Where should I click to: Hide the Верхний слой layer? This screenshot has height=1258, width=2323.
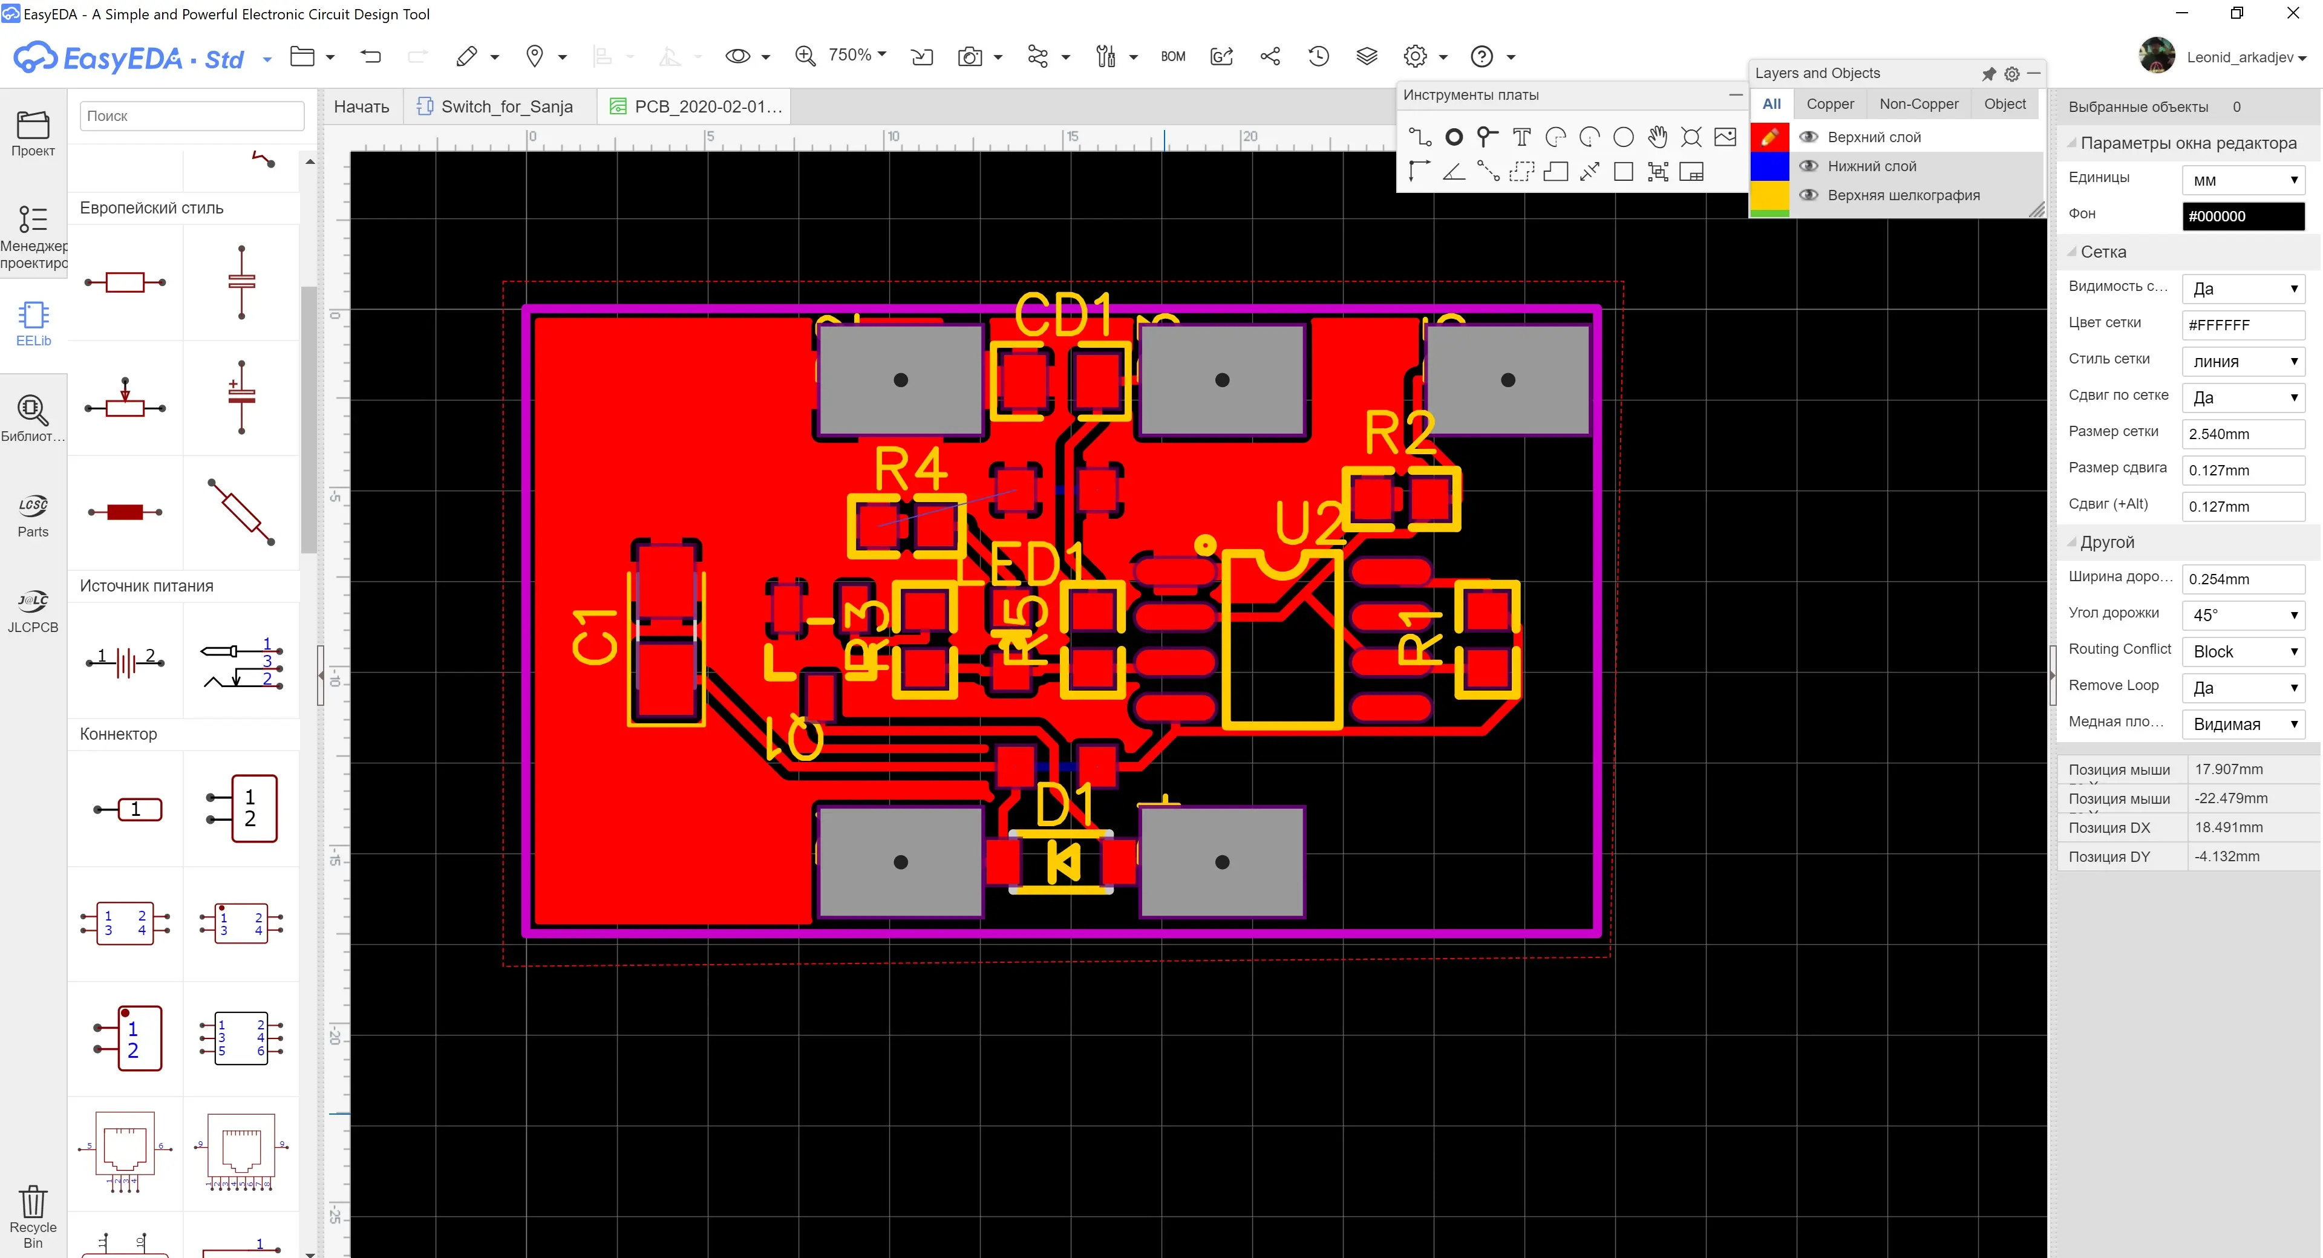(x=1808, y=137)
